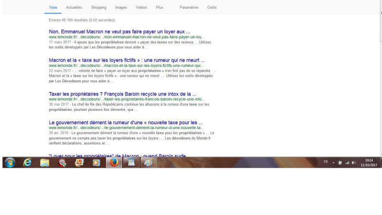
Task: Switch to the Firefox taskbar button
Action: (114, 162)
